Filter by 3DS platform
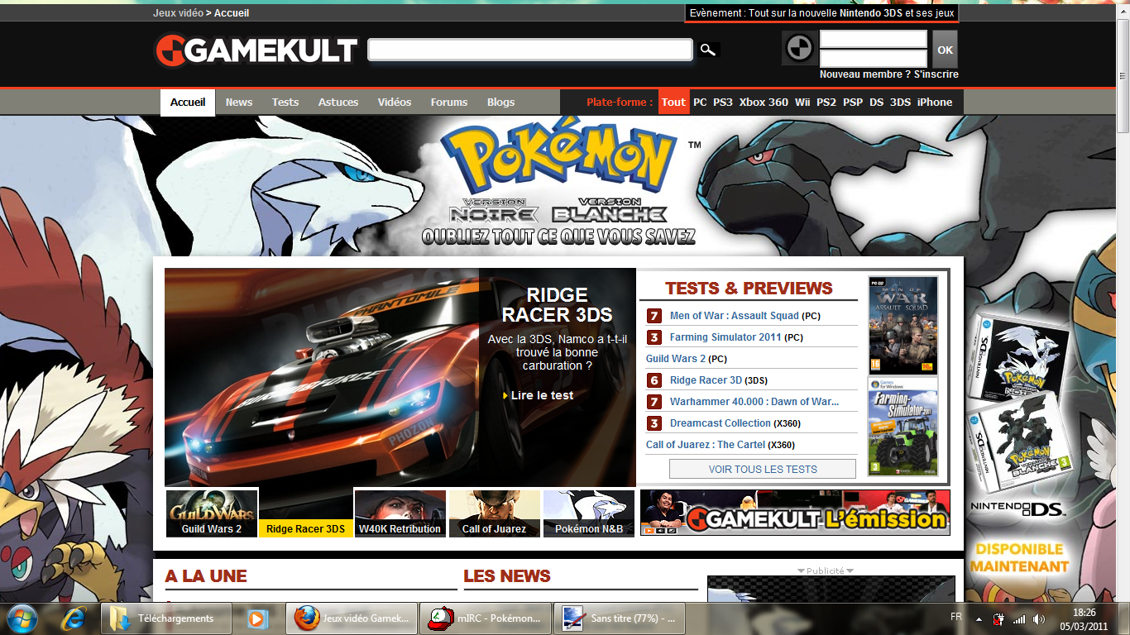The height and width of the screenshot is (635, 1130). (900, 103)
